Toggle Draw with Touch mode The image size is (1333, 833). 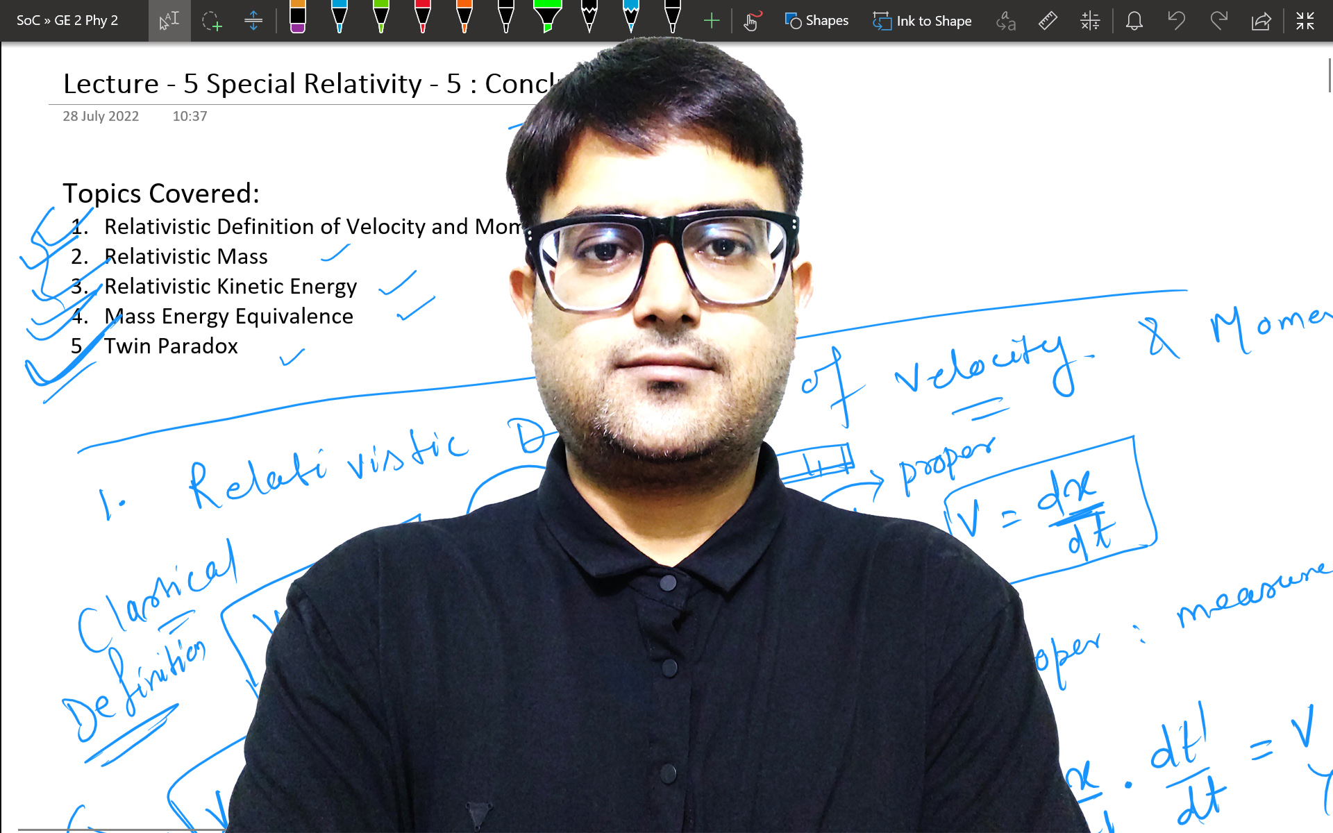[x=752, y=21]
